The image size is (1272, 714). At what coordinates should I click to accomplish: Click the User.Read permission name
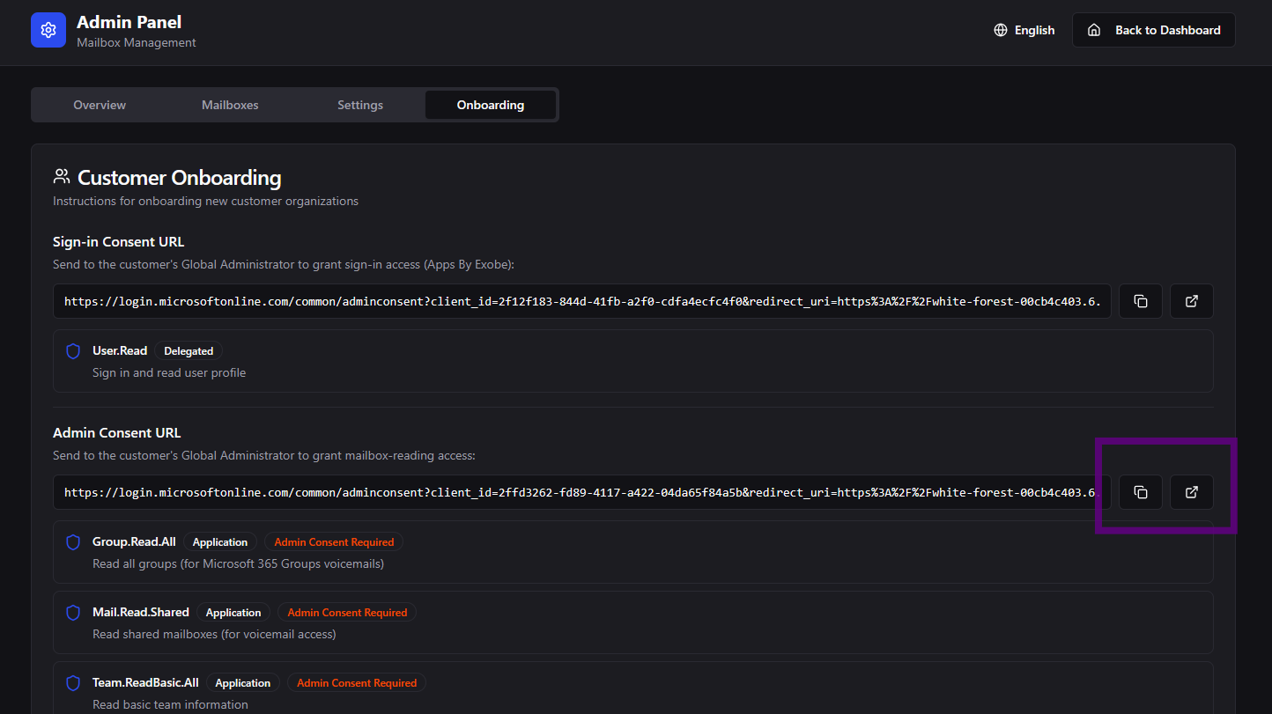120,350
